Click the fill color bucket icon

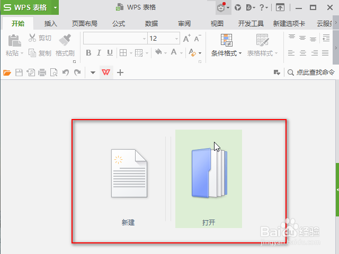158,52
